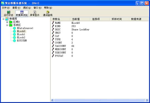Open the 调试 menu
This screenshot has height=103, width=150.
[27, 8]
